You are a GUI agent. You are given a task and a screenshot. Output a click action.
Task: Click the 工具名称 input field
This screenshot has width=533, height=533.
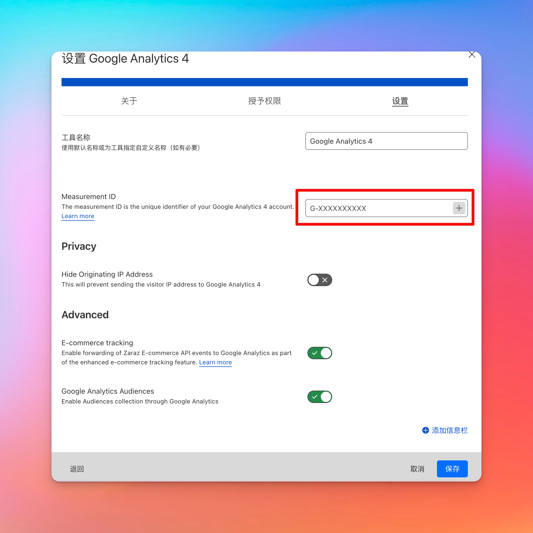386,141
